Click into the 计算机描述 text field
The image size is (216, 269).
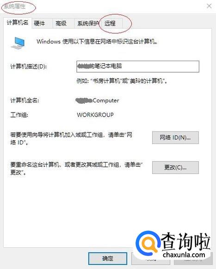click(138, 66)
